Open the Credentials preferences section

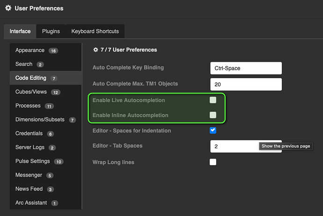29,133
